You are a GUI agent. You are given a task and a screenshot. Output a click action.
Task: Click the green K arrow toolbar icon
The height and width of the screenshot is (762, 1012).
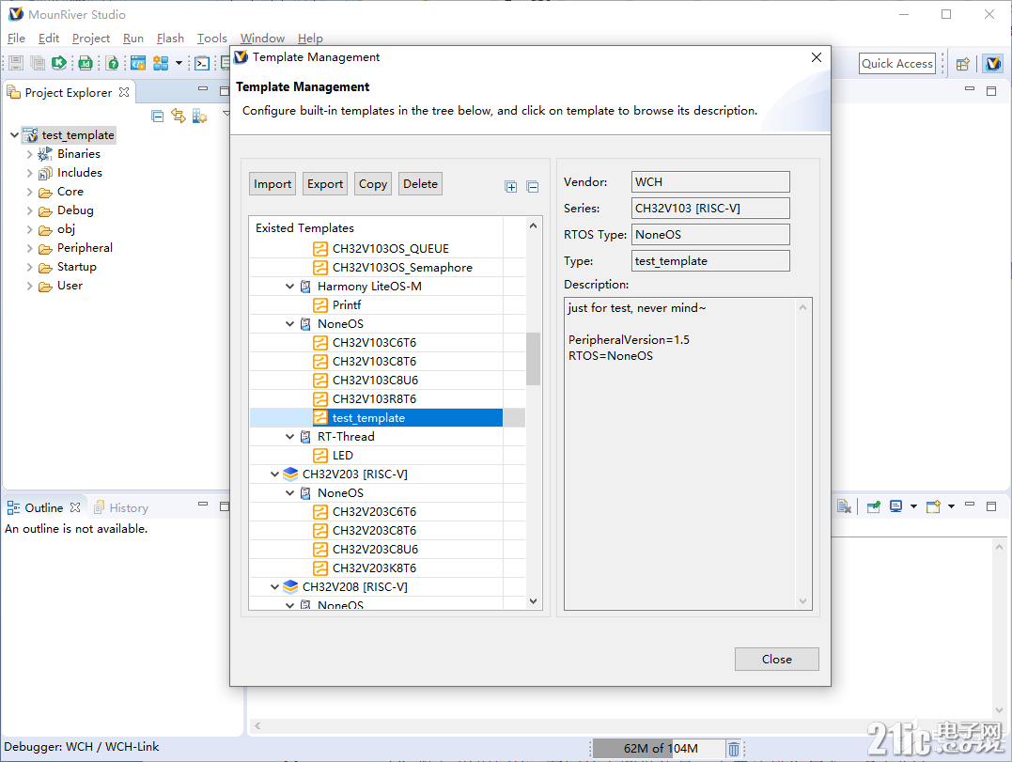pos(59,63)
